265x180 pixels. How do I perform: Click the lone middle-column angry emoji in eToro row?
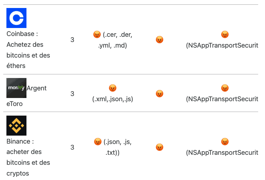[160, 94]
